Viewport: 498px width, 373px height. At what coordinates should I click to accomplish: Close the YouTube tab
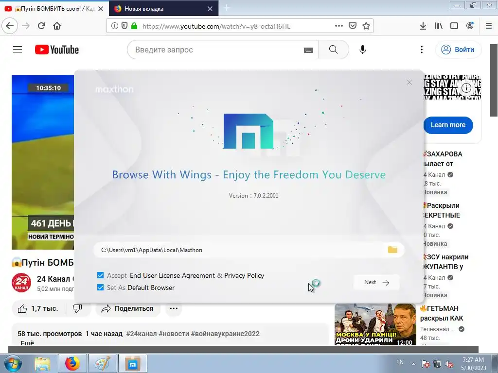coord(101,9)
